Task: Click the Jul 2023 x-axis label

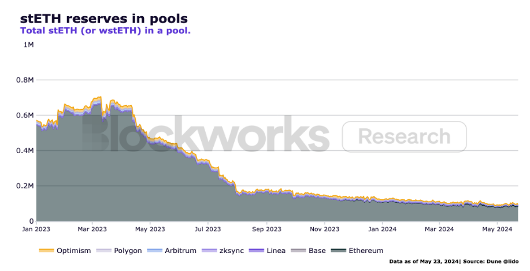Action: coord(207,229)
